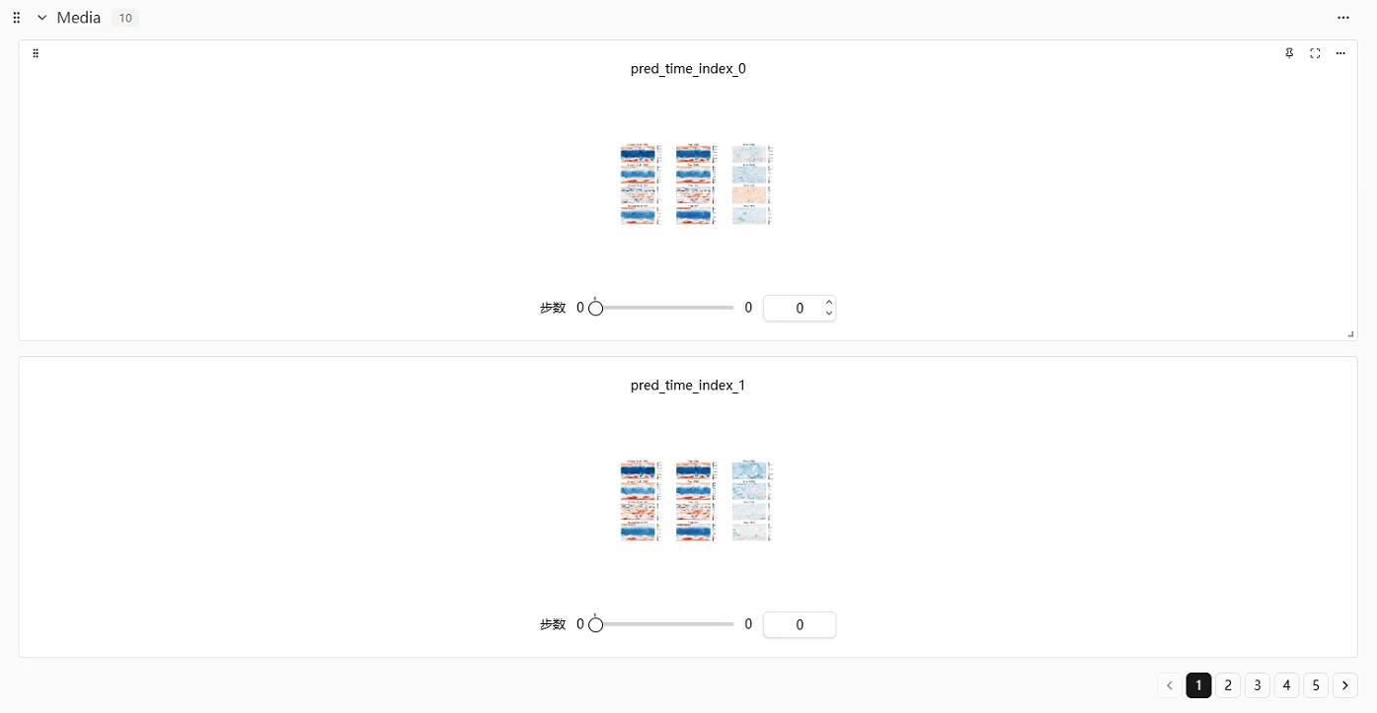Click the pred_time_index_1 step slider handle
Image resolution: width=1377 pixels, height=713 pixels.
tap(595, 624)
